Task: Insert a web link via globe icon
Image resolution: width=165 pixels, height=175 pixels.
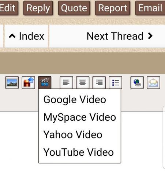Action: [x=137, y=82]
